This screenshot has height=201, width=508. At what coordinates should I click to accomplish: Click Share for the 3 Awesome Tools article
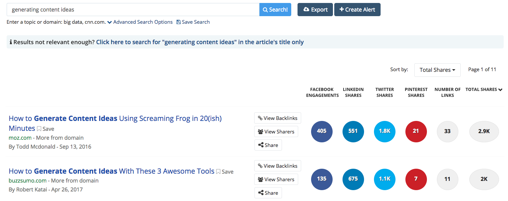[268, 193]
